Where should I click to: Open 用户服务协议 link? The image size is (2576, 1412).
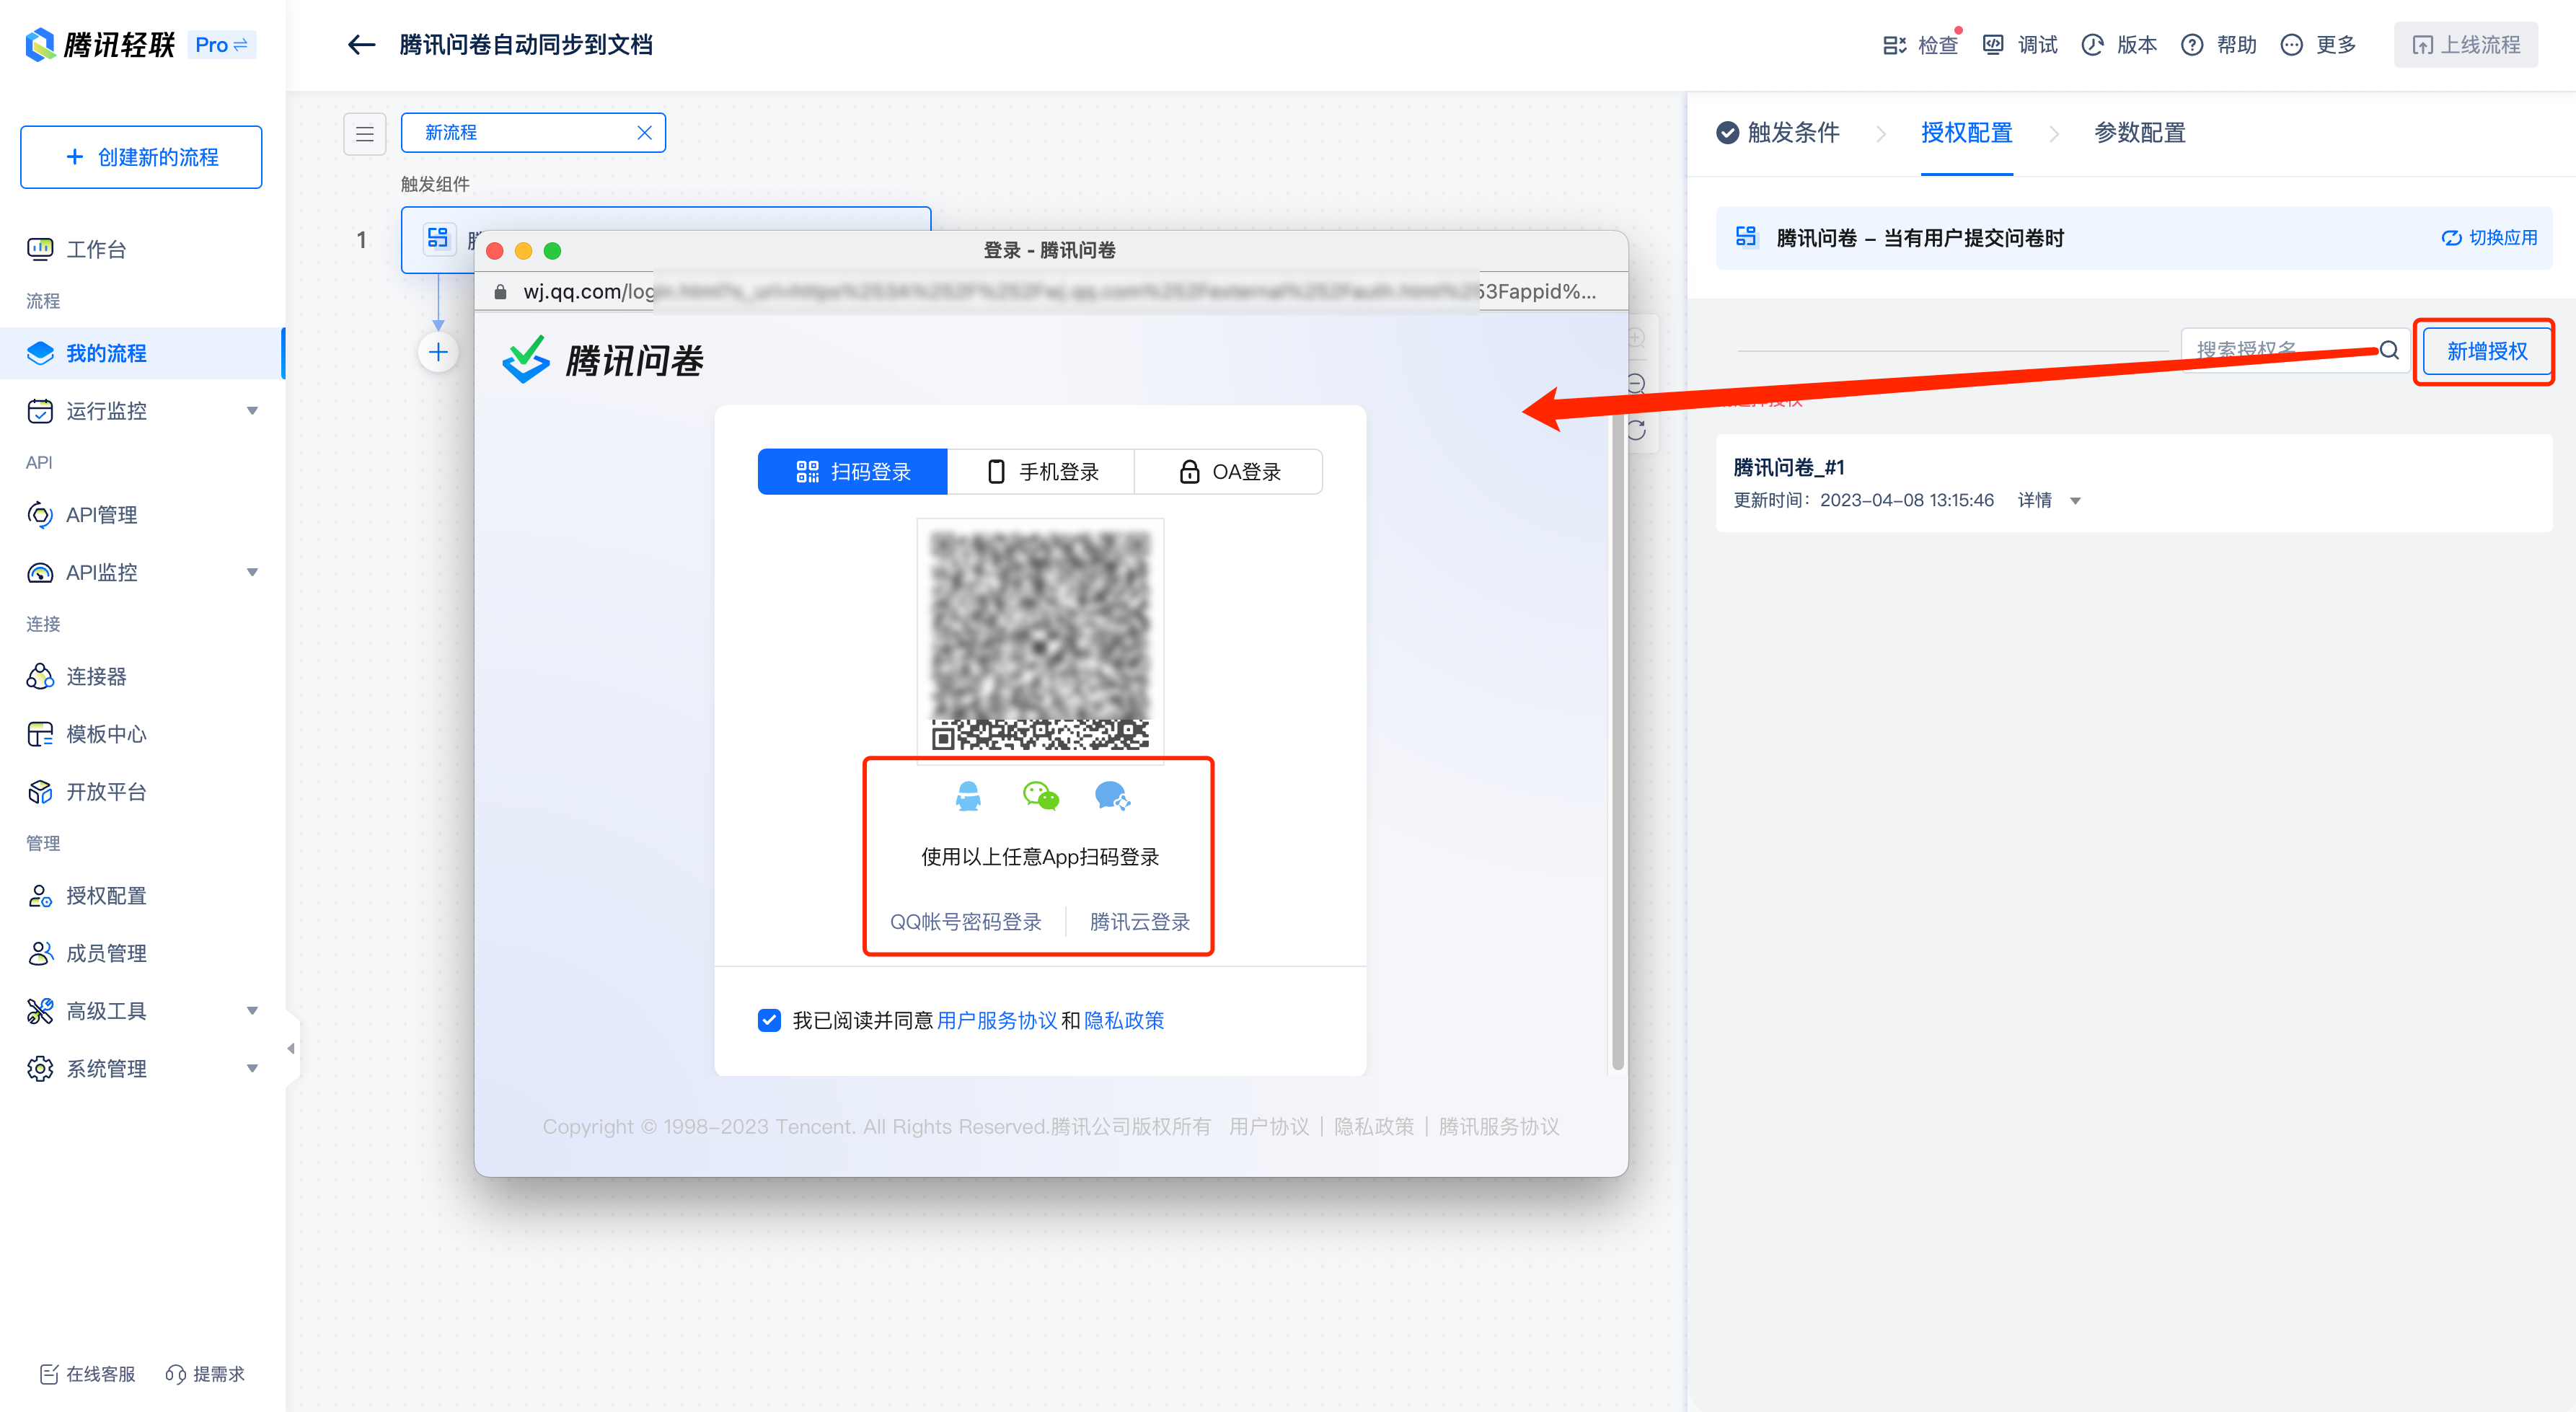(996, 1020)
